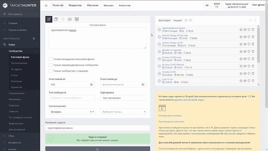Enable 'Только верифицированные сообщества' checkbox
The height and width of the screenshot is (151, 268).
50,65
